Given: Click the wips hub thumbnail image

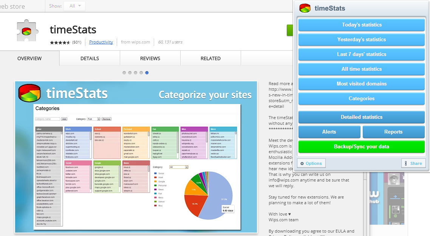Looking at the screenshot, I should tap(387, 198).
